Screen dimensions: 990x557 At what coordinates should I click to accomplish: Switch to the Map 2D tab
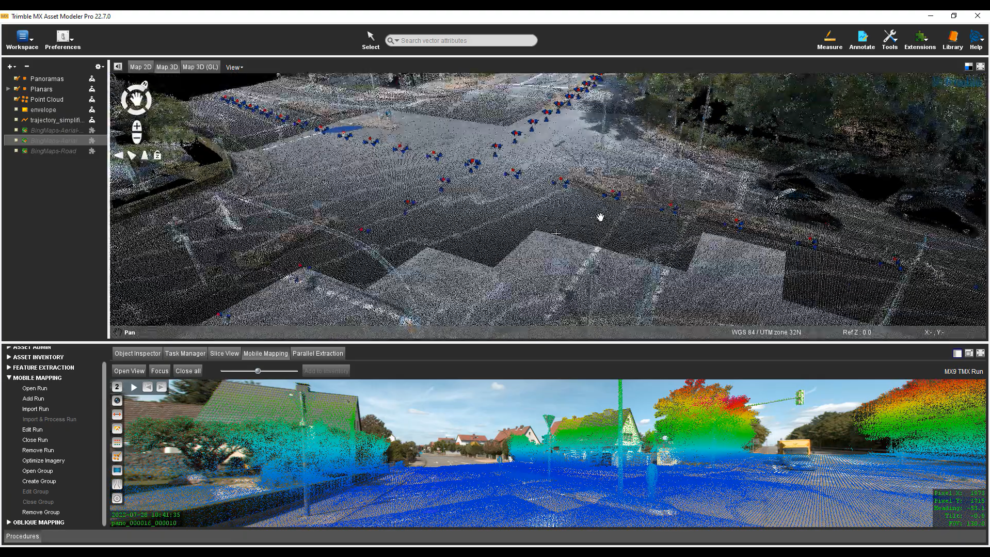click(x=140, y=67)
